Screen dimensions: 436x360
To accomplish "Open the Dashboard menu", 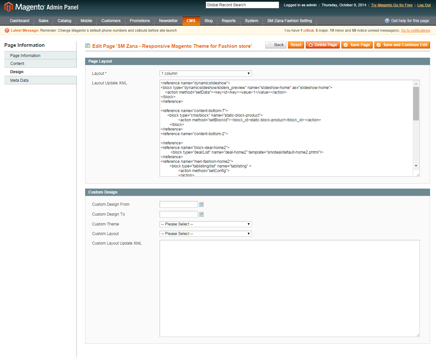I will click(19, 21).
